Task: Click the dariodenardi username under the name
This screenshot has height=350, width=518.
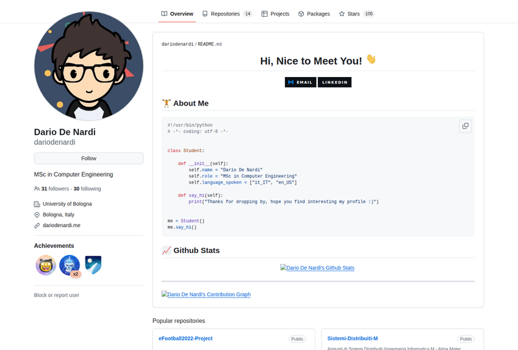Action: (x=54, y=142)
